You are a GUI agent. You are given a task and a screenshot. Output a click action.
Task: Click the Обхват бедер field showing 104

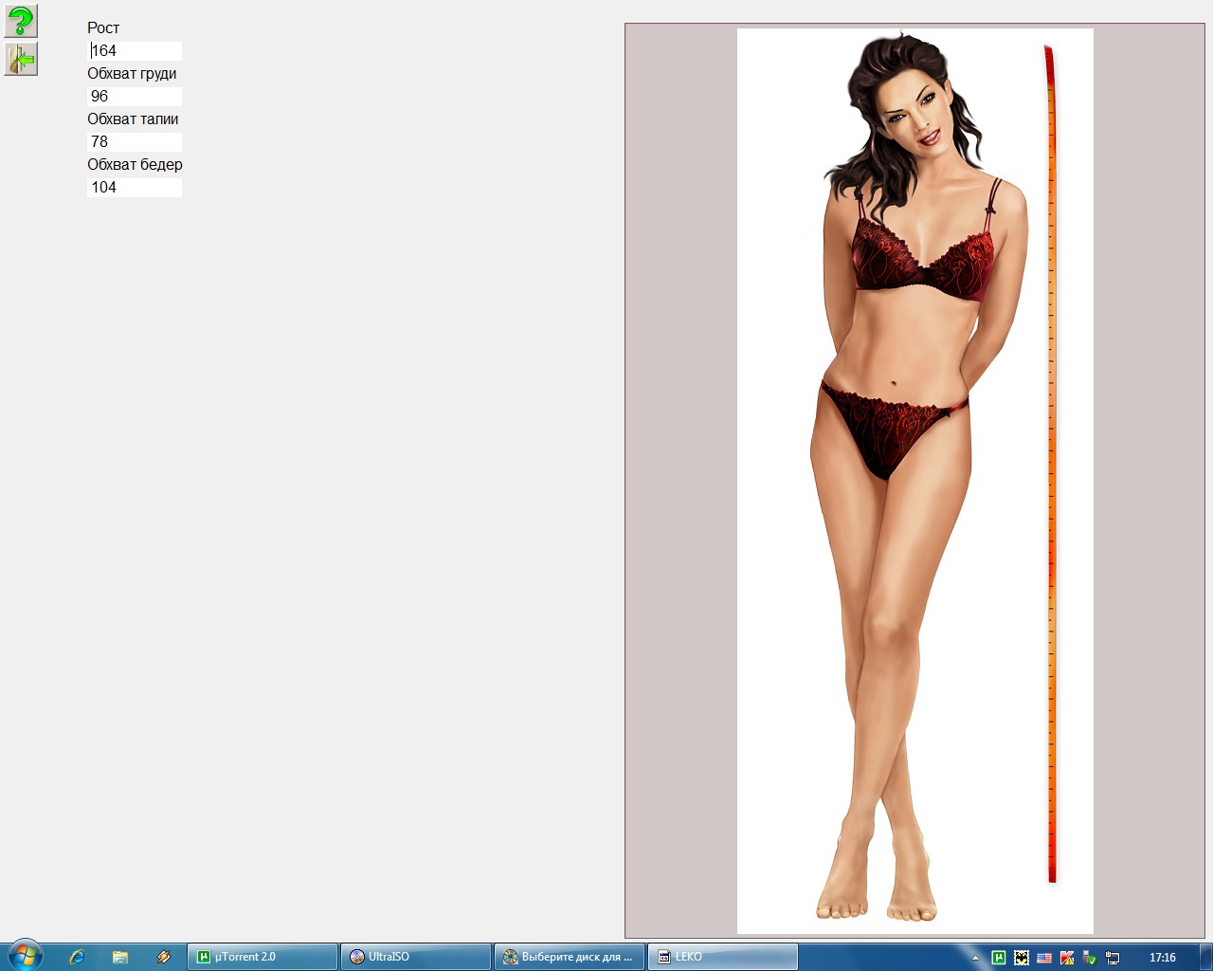(134, 188)
